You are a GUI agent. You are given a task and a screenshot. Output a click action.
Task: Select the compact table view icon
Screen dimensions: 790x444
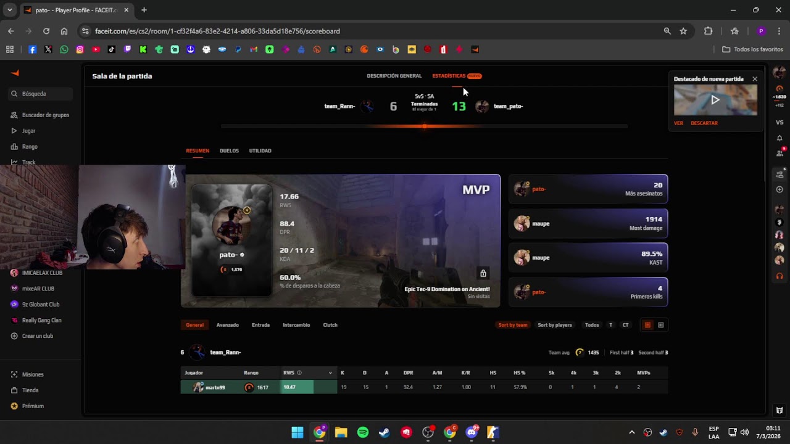click(x=647, y=325)
